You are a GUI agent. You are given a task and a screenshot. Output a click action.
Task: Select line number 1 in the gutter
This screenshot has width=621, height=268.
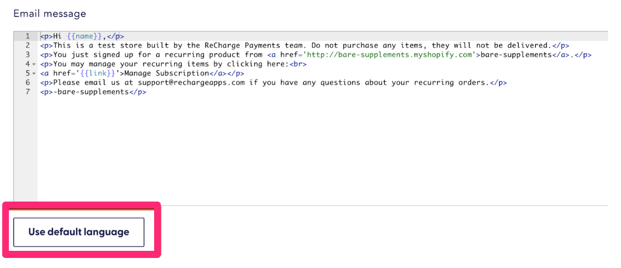[28, 37]
